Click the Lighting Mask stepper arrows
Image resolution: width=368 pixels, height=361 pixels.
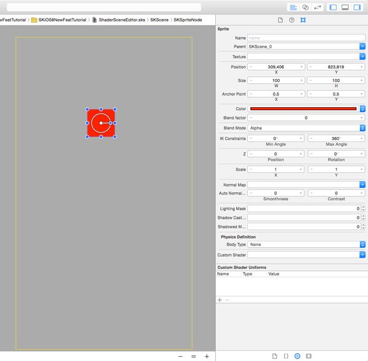[363, 209]
